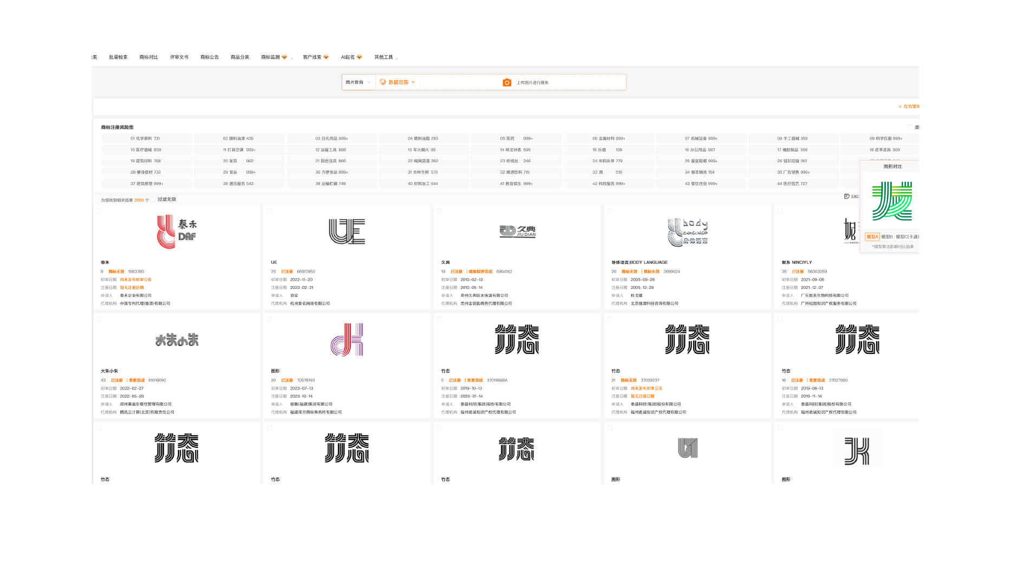
Task: Click the green 图形对比 comparison image
Action: click(x=892, y=201)
